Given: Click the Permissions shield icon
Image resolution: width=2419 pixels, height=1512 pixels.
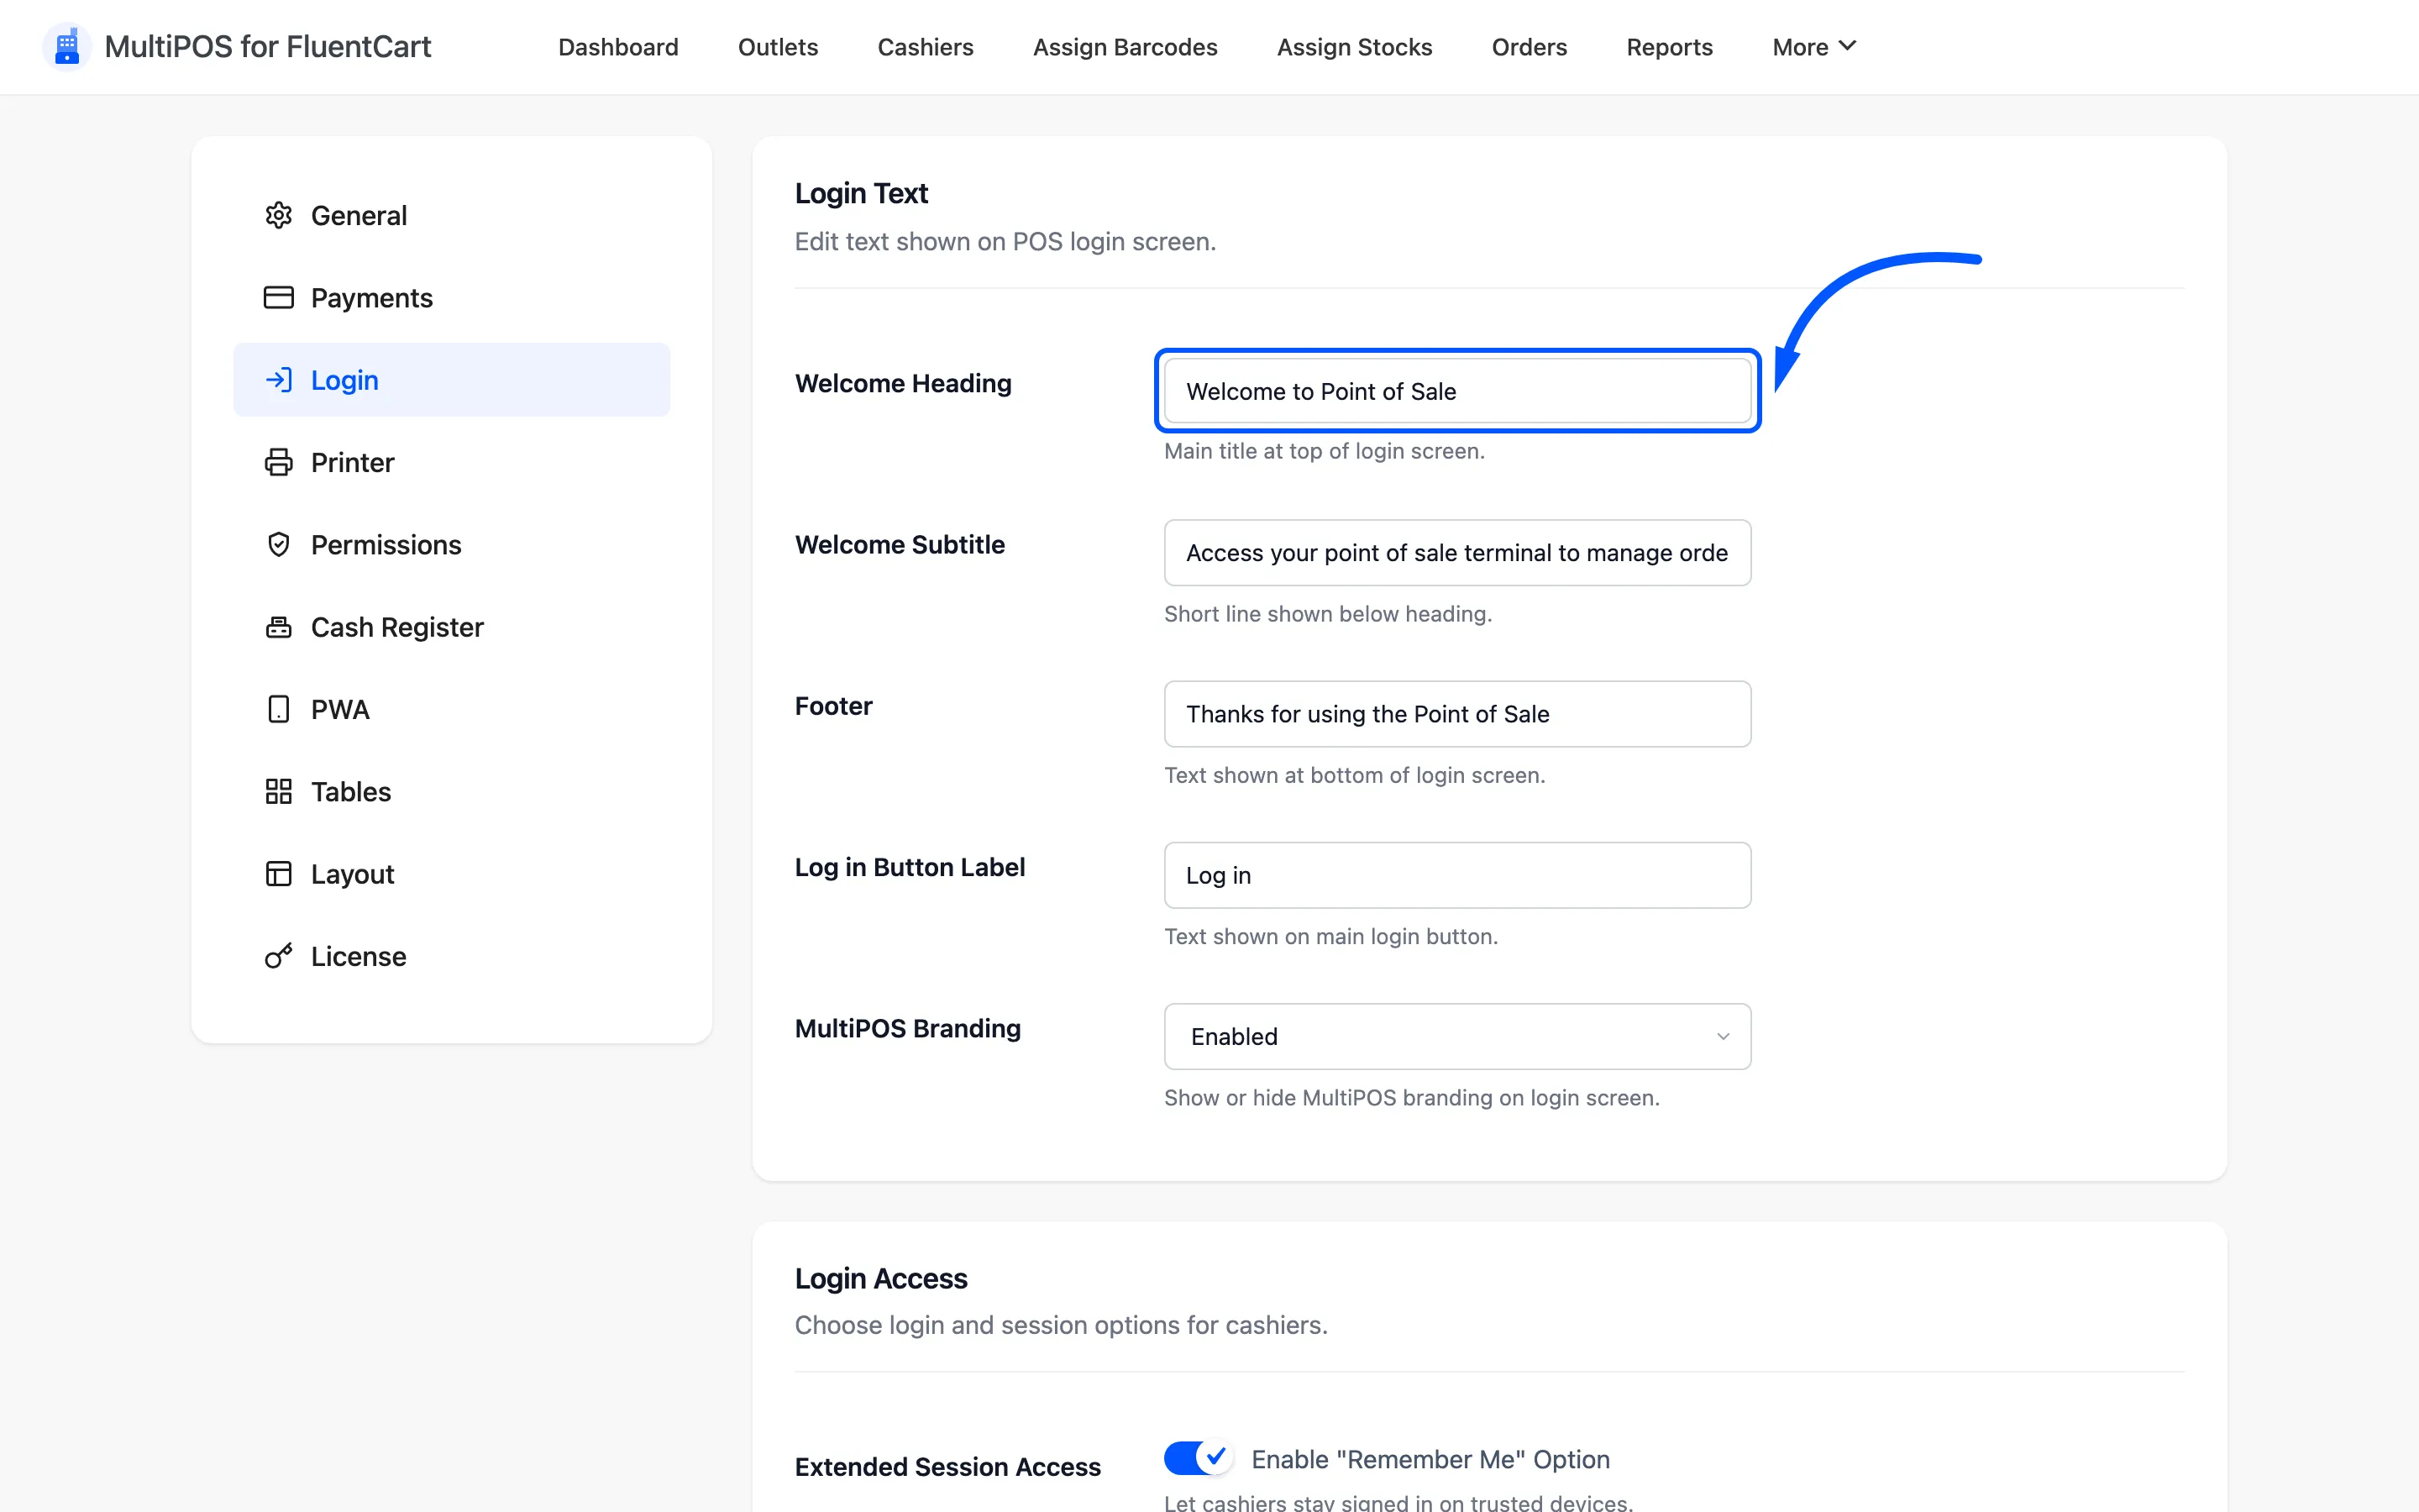Looking at the screenshot, I should pos(278,544).
